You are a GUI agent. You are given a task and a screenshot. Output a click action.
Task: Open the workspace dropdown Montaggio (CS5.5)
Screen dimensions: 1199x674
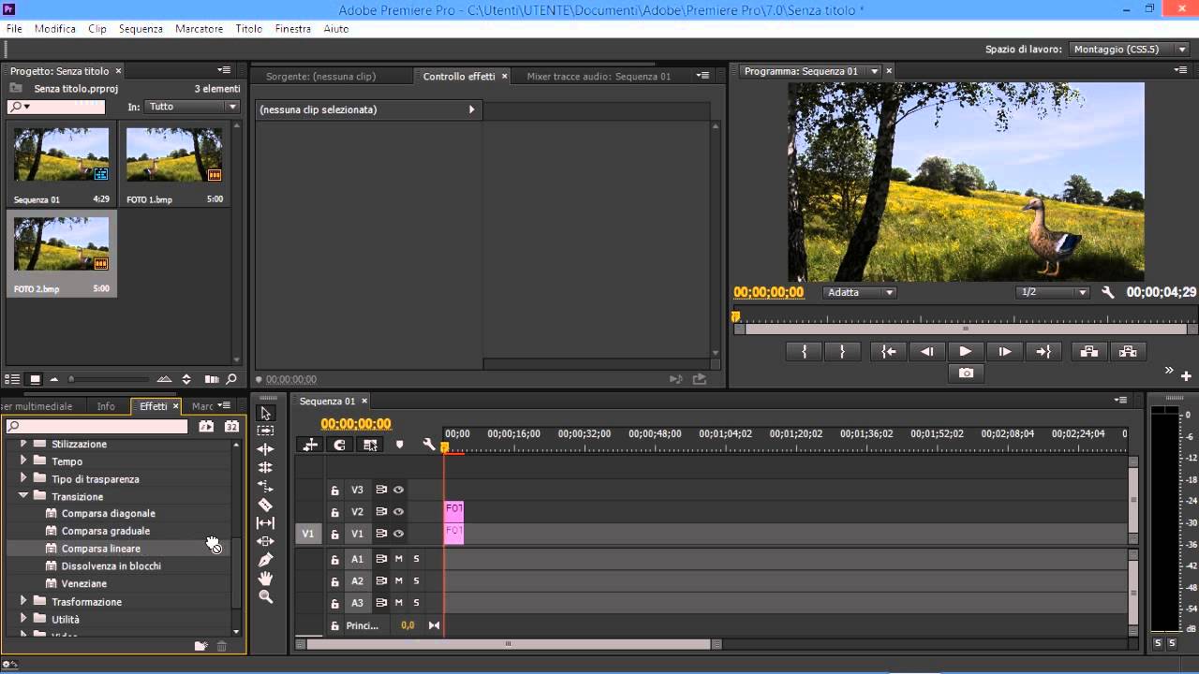(1128, 49)
